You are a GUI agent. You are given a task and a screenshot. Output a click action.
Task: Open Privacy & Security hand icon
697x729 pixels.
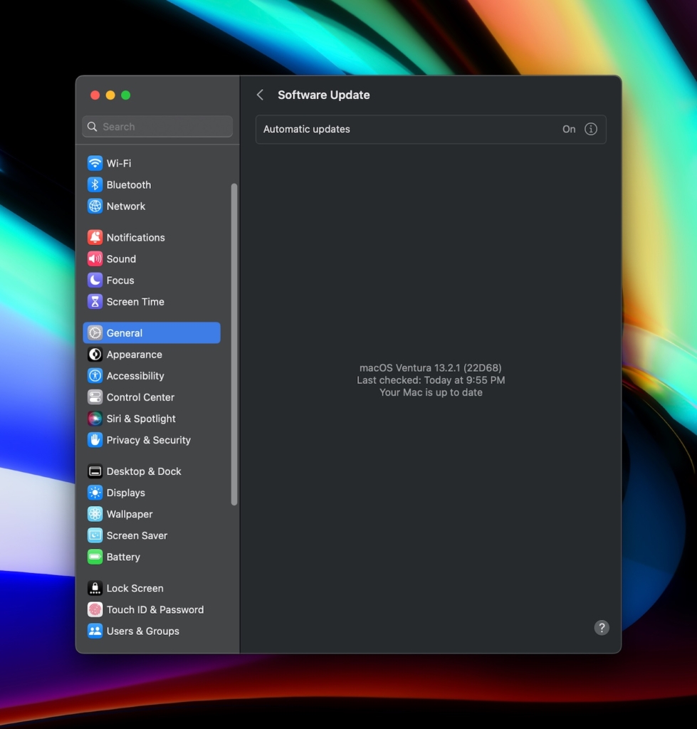(x=95, y=440)
